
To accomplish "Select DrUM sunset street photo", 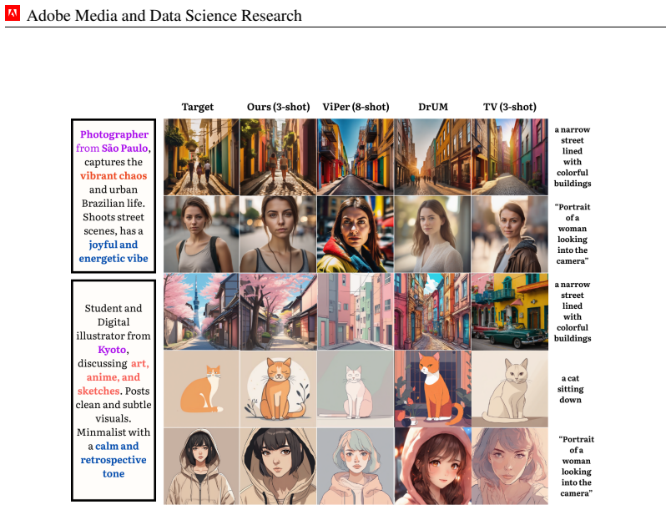I will click(x=432, y=157).
